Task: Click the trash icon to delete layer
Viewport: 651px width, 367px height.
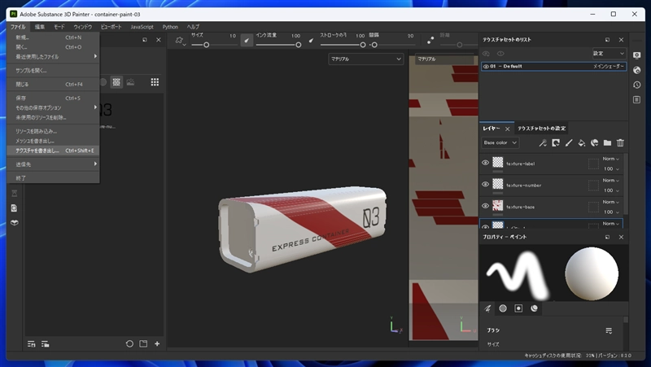Action: (x=620, y=143)
